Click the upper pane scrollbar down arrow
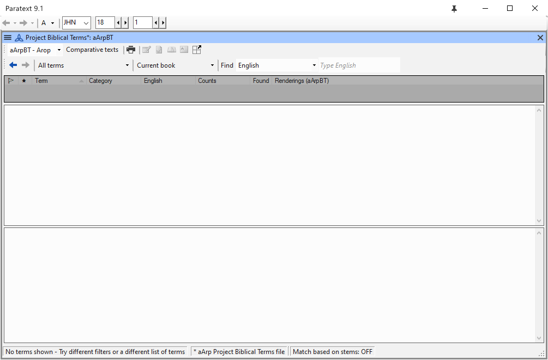The width and height of the screenshot is (548, 360). coord(539,221)
